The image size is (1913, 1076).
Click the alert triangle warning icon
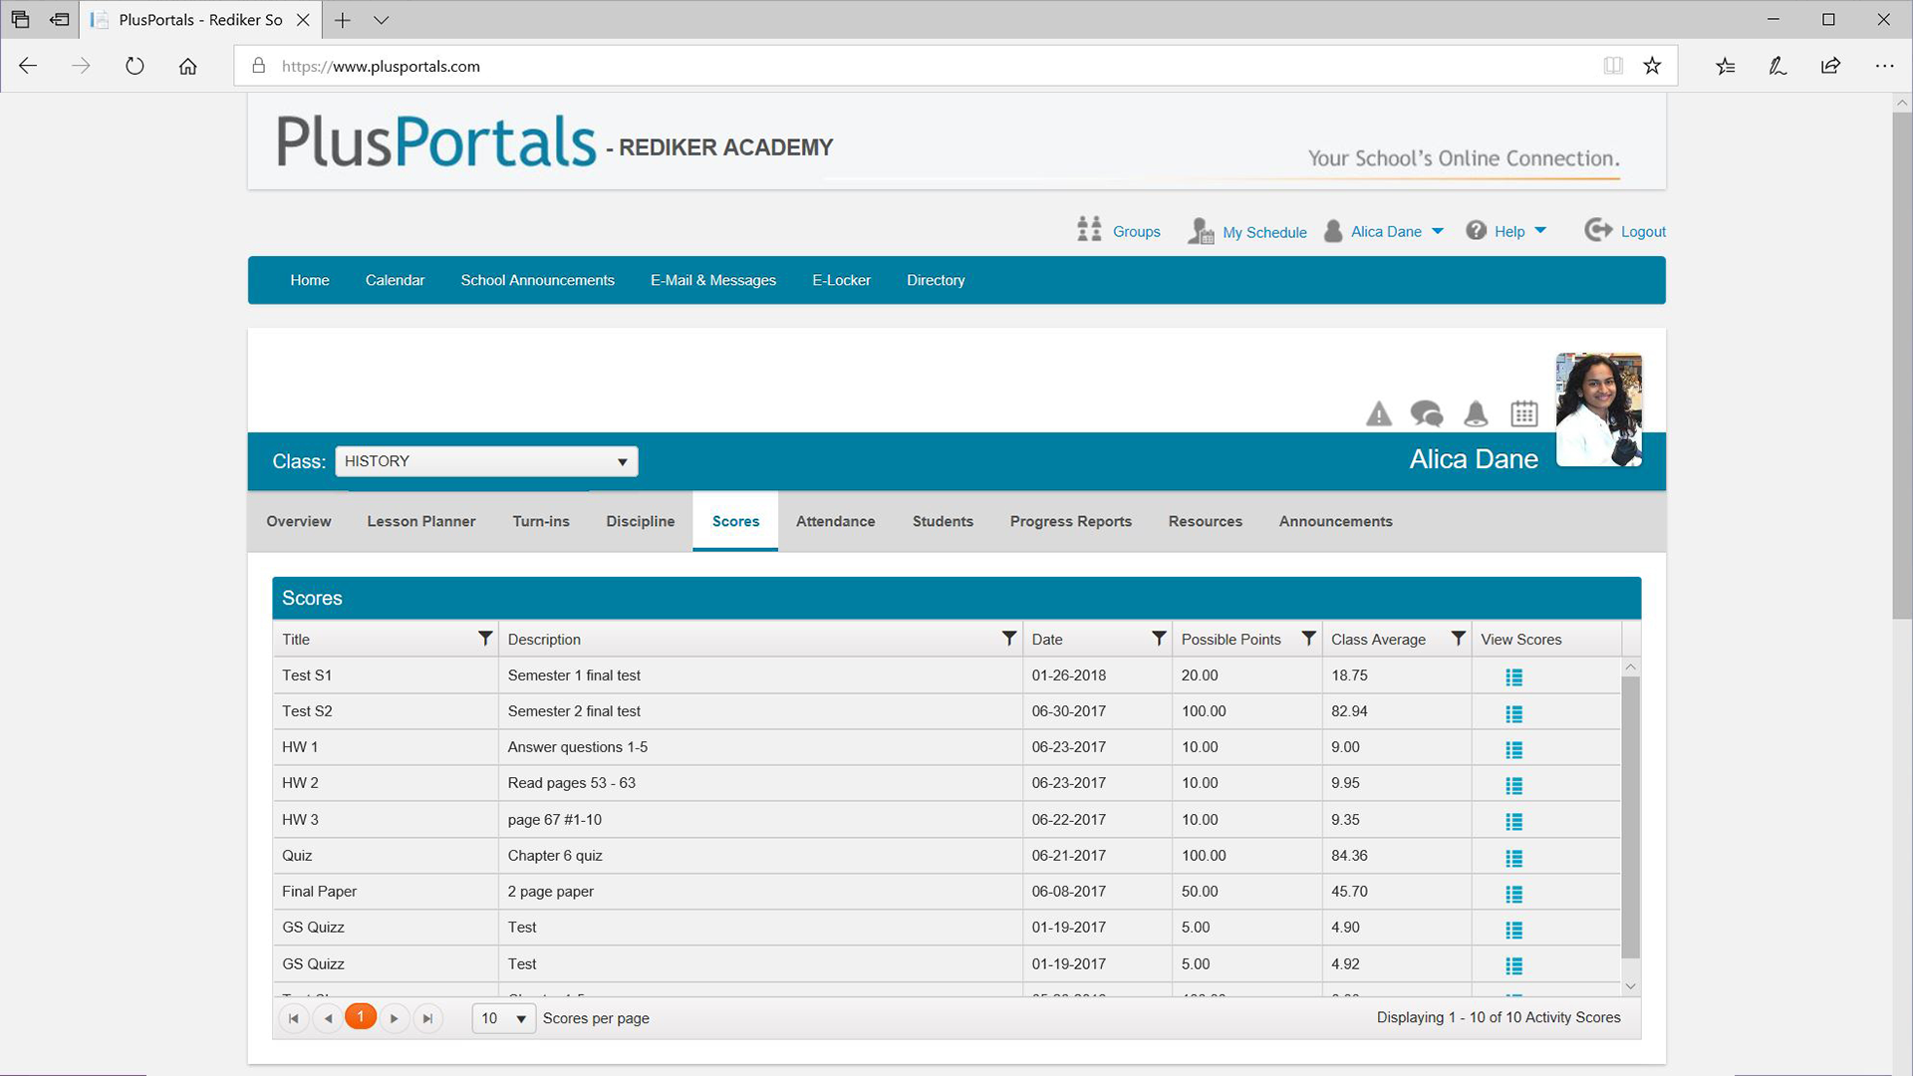(1378, 413)
